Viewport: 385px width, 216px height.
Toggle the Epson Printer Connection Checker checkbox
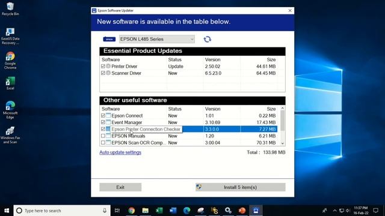tap(103, 129)
